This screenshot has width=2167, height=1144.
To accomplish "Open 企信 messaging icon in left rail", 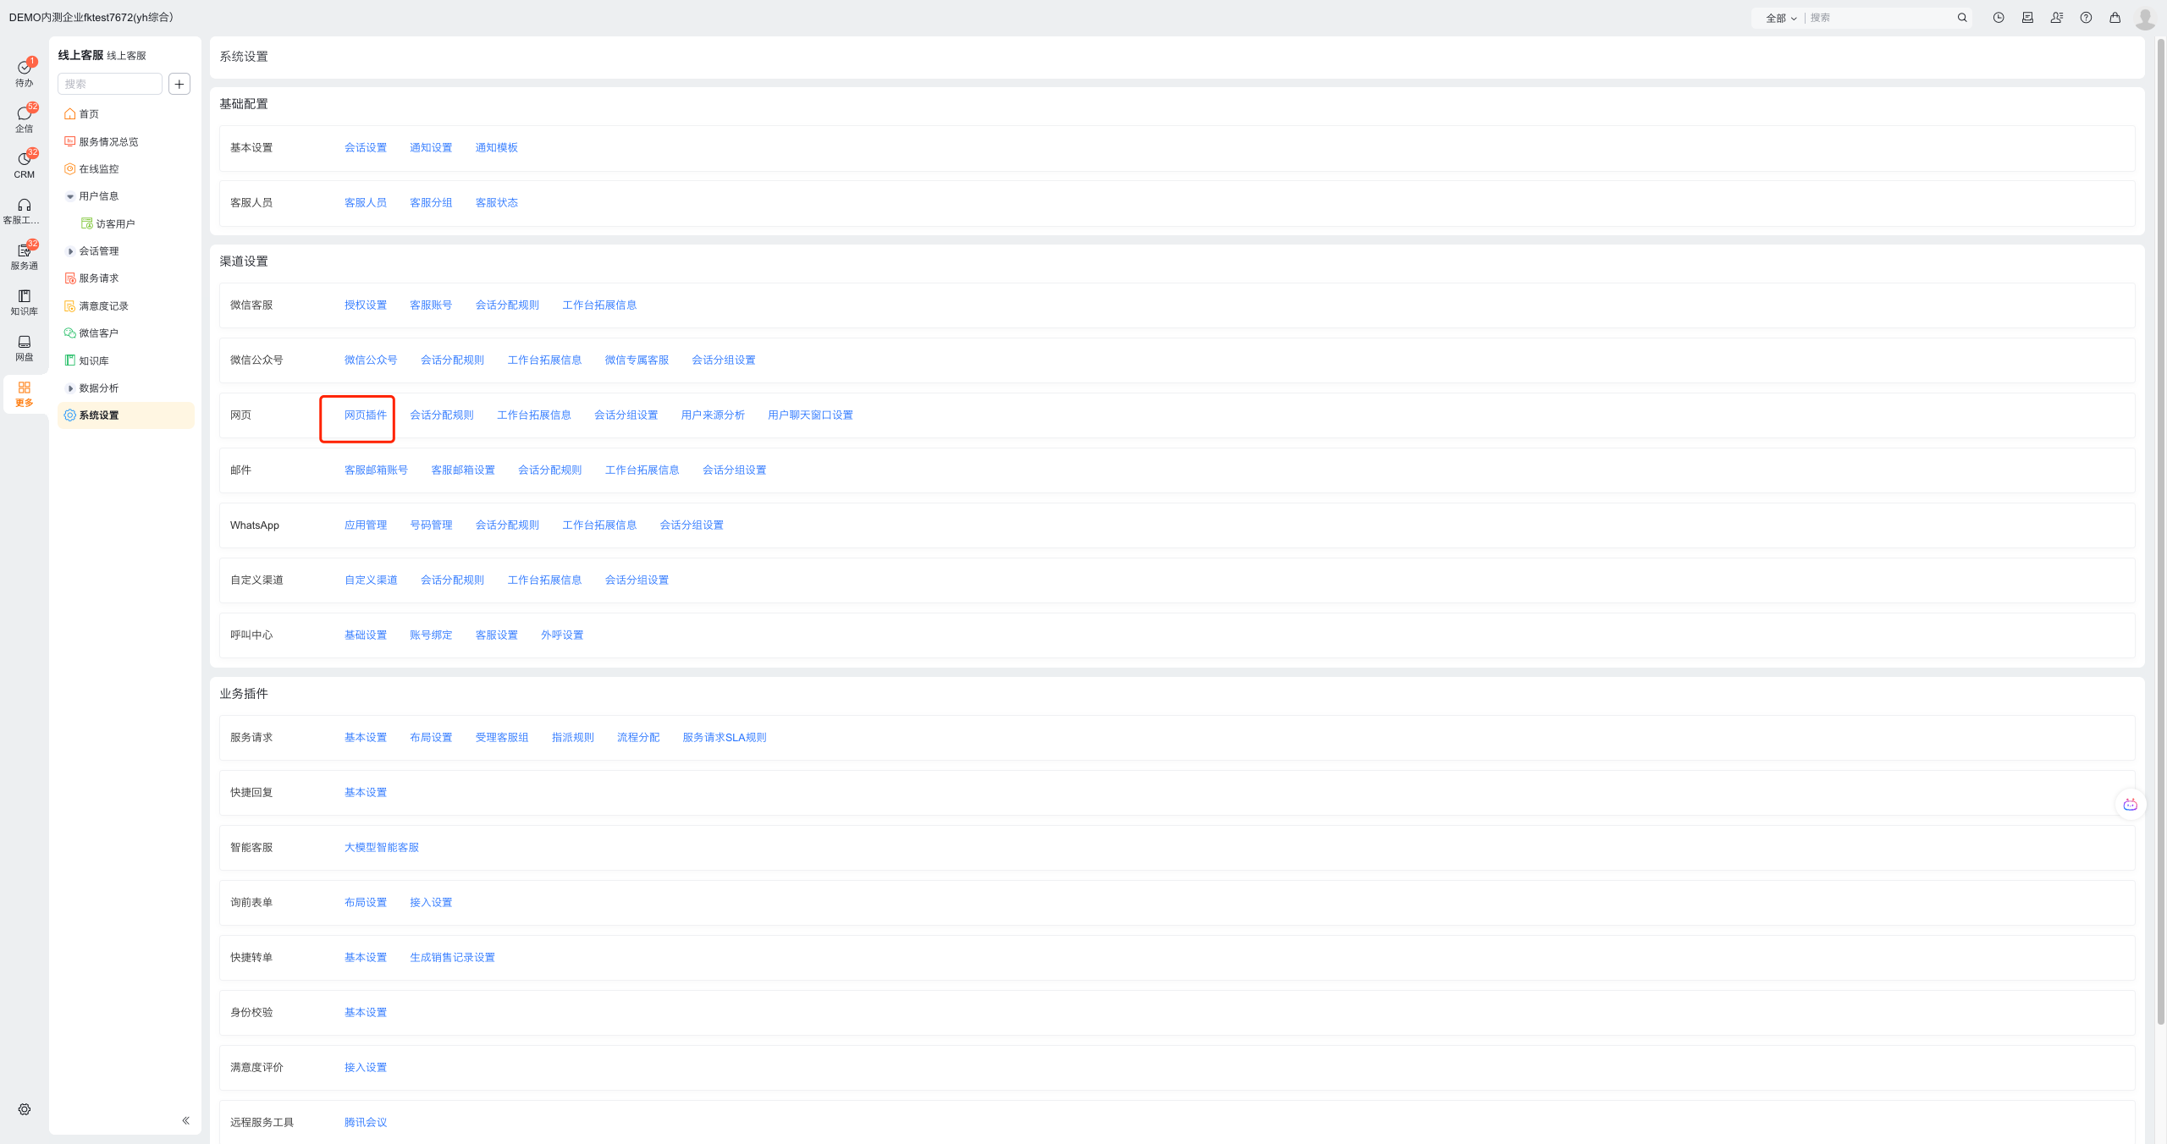I will pos(24,114).
